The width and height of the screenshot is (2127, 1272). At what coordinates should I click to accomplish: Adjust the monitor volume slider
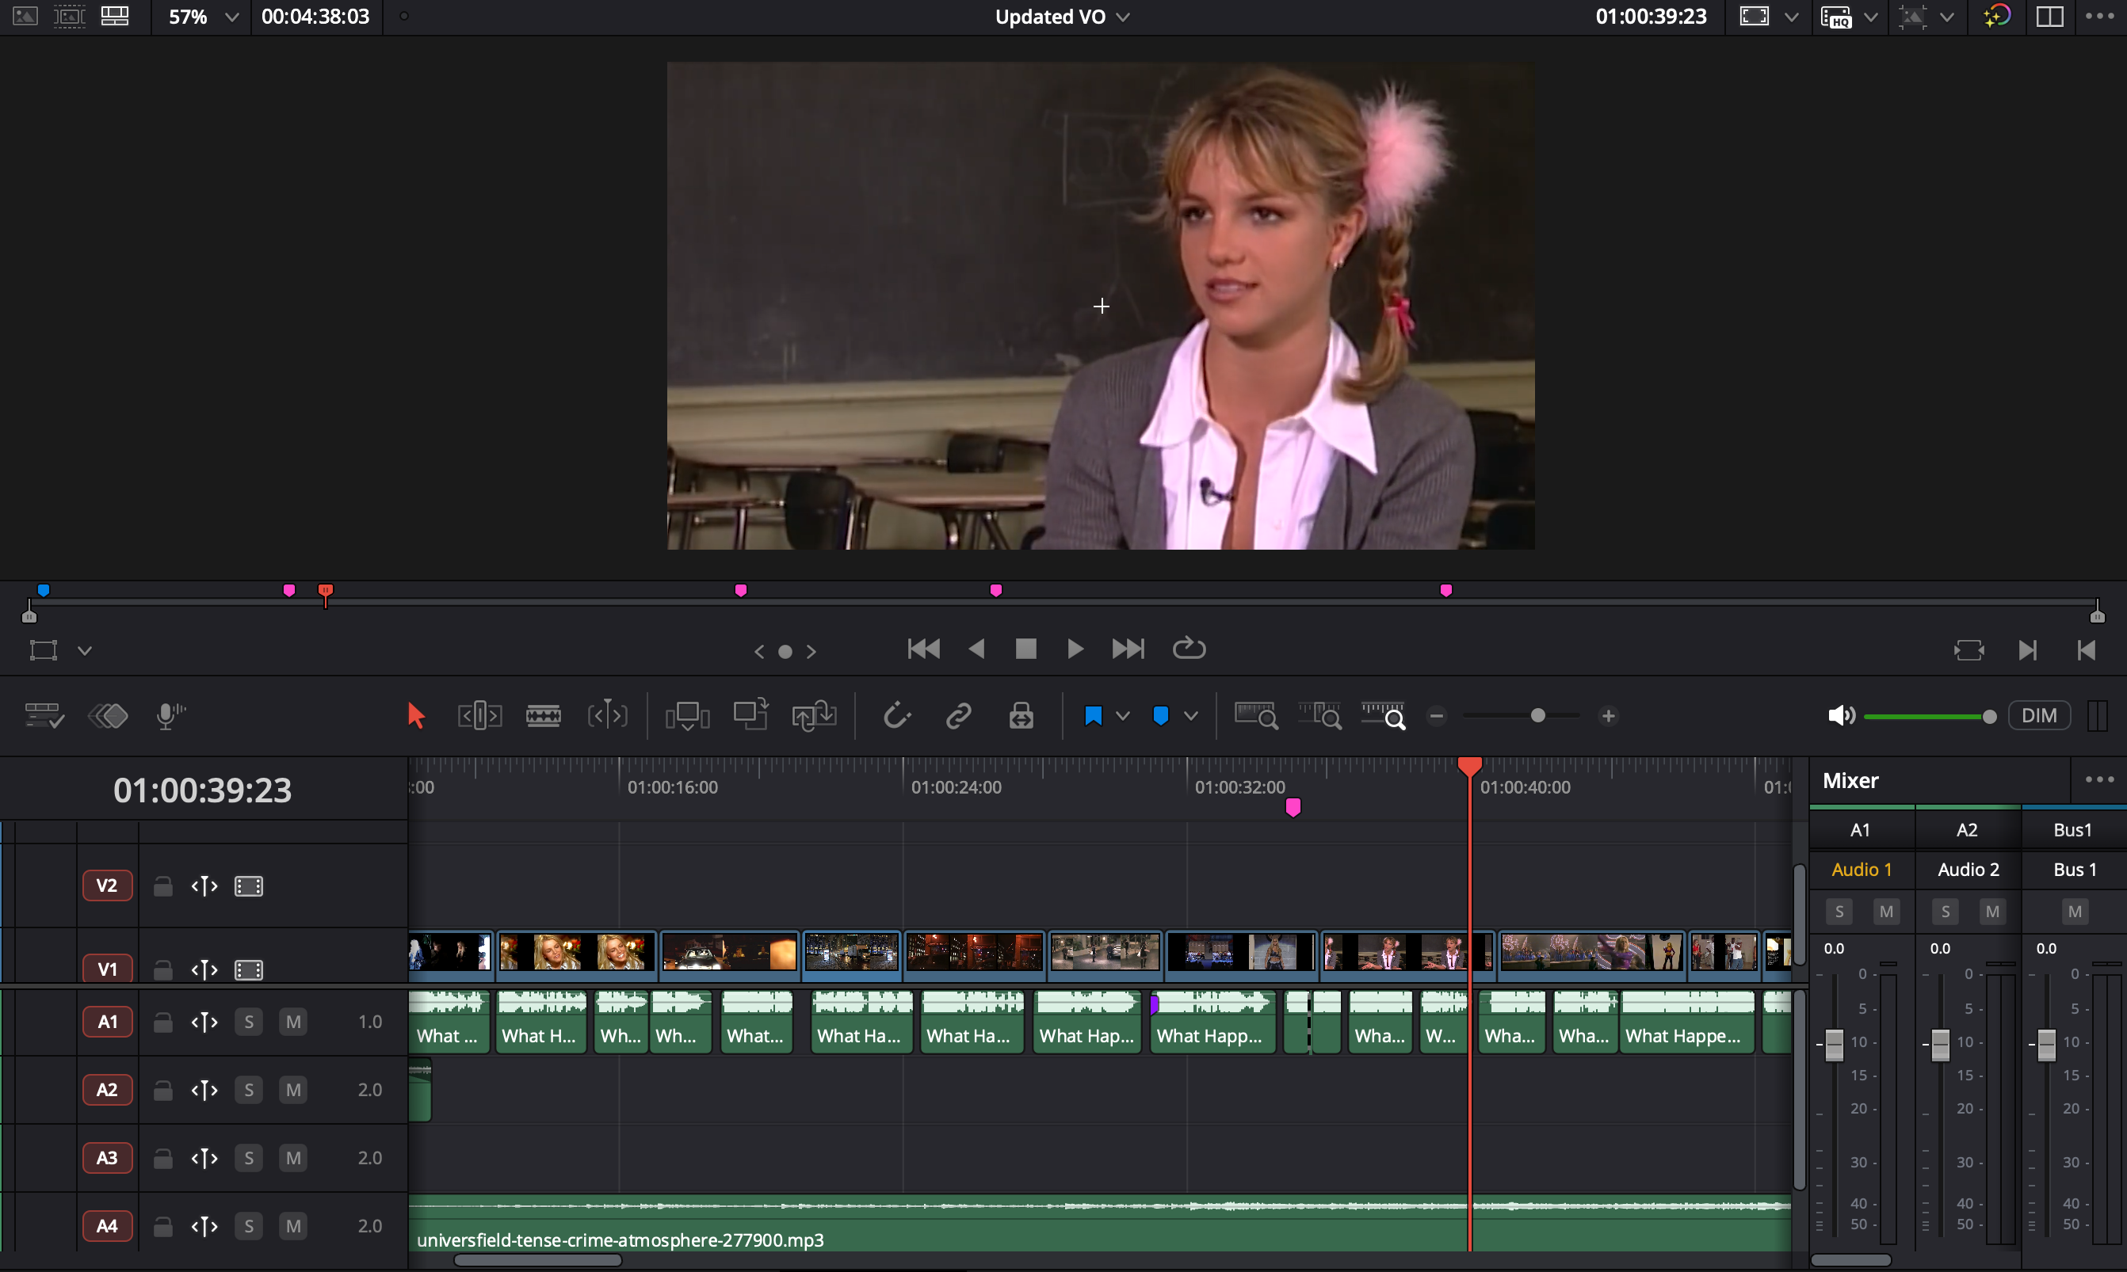(1989, 717)
